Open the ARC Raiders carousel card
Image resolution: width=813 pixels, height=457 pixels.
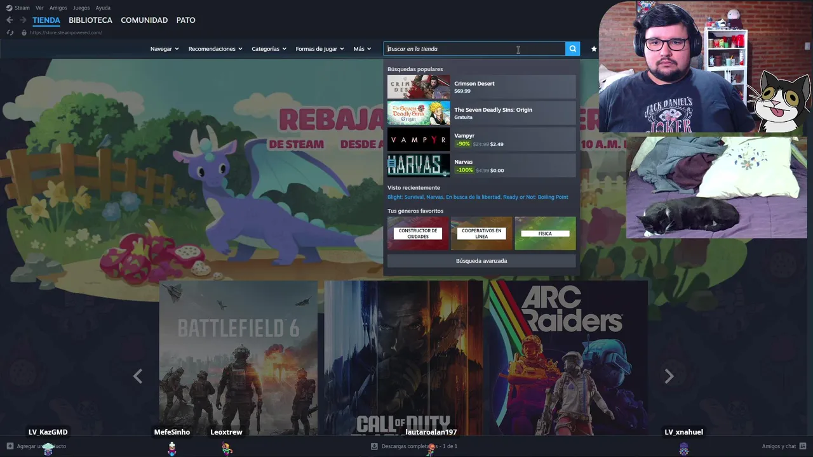(568, 359)
